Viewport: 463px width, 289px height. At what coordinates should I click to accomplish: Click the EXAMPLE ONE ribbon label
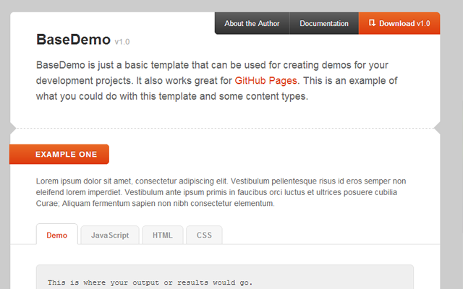(65, 155)
